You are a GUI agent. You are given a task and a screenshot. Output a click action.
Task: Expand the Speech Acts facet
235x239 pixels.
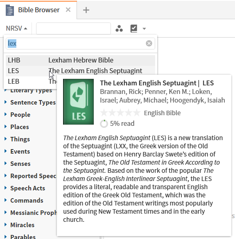pos(6,188)
